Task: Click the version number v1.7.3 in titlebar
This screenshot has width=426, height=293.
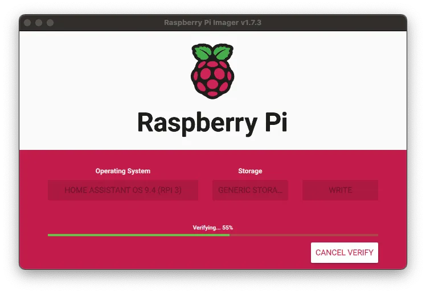Action: click(251, 23)
